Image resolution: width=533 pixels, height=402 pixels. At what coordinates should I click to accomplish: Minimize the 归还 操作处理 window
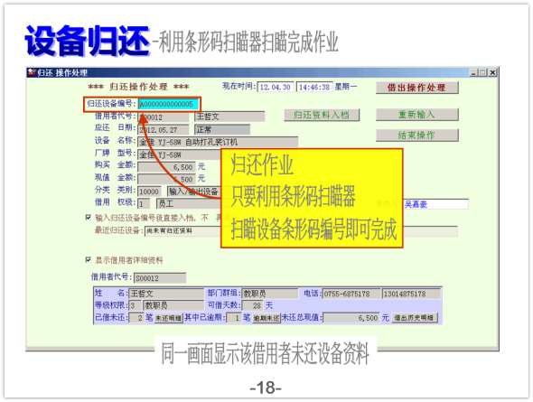click(x=473, y=72)
